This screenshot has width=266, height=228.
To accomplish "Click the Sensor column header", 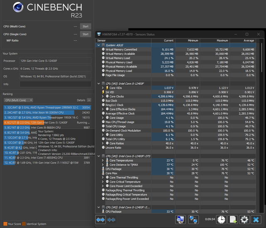I will click(x=123, y=41).
